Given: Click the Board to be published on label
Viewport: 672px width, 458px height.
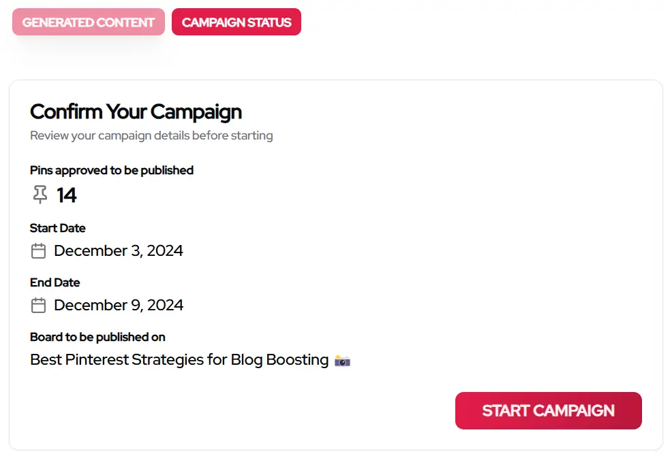Looking at the screenshot, I should tap(97, 337).
